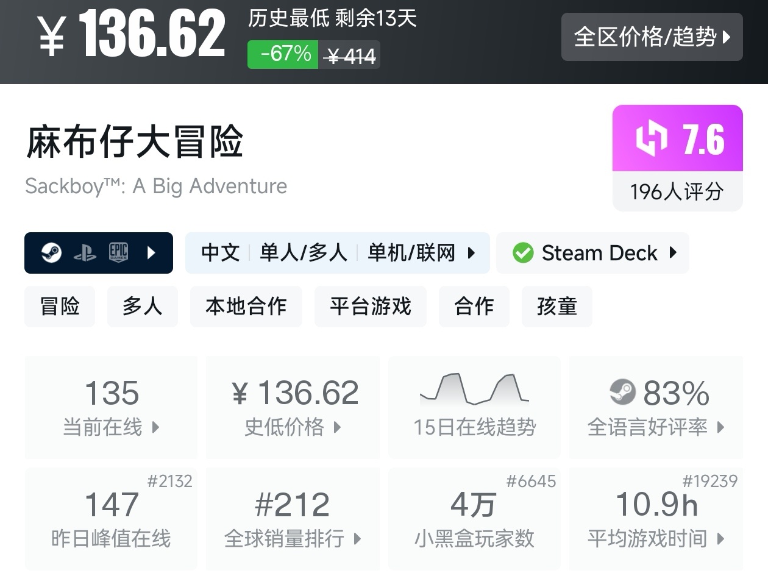
Task: Select the 平台游戏 tag
Action: [x=370, y=307]
